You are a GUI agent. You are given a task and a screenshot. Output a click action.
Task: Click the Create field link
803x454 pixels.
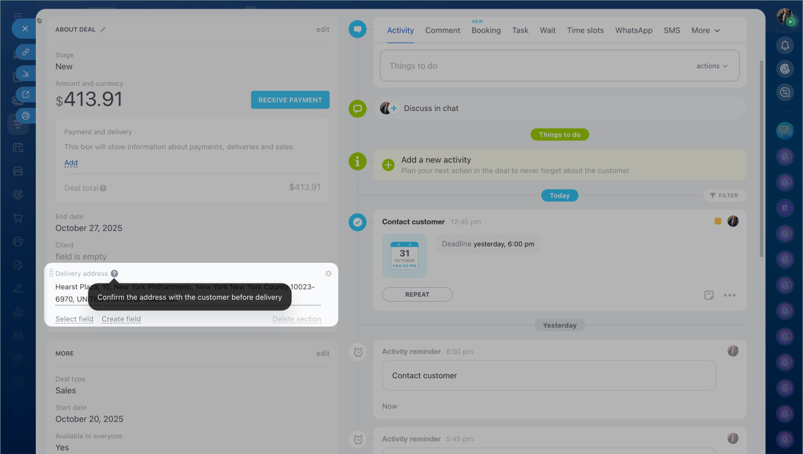(x=121, y=319)
